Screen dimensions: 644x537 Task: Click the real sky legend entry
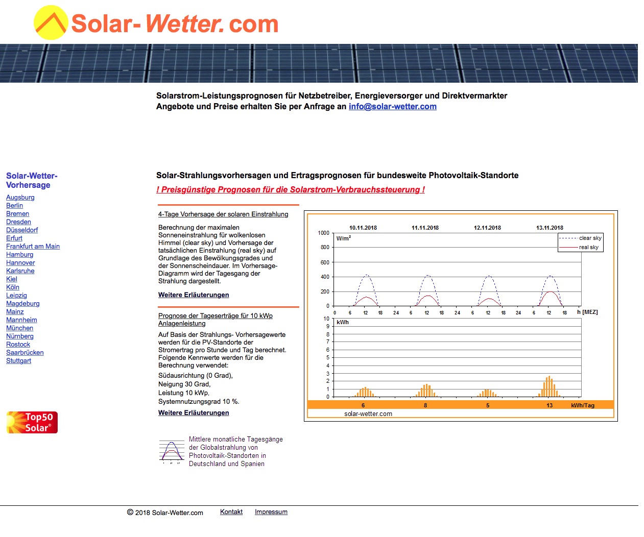click(x=579, y=247)
